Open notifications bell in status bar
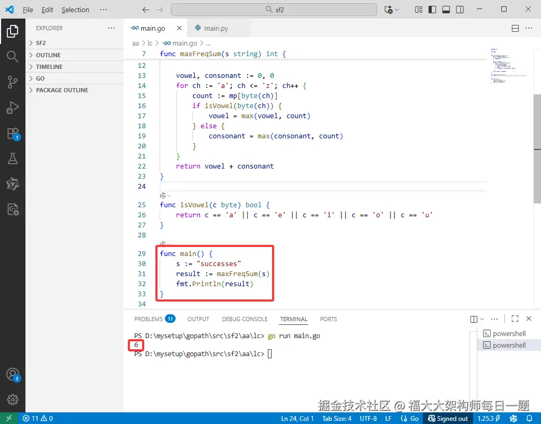The image size is (541, 424). 529,418
